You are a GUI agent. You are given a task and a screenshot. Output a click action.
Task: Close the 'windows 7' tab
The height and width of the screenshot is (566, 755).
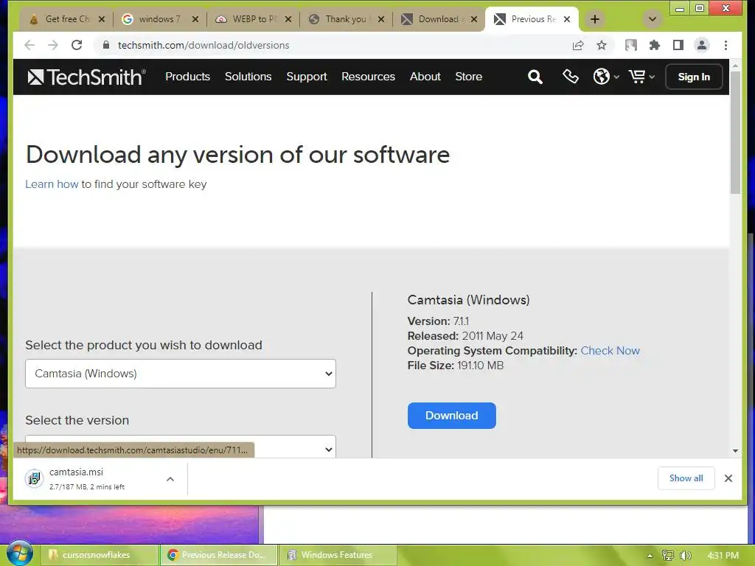195,19
